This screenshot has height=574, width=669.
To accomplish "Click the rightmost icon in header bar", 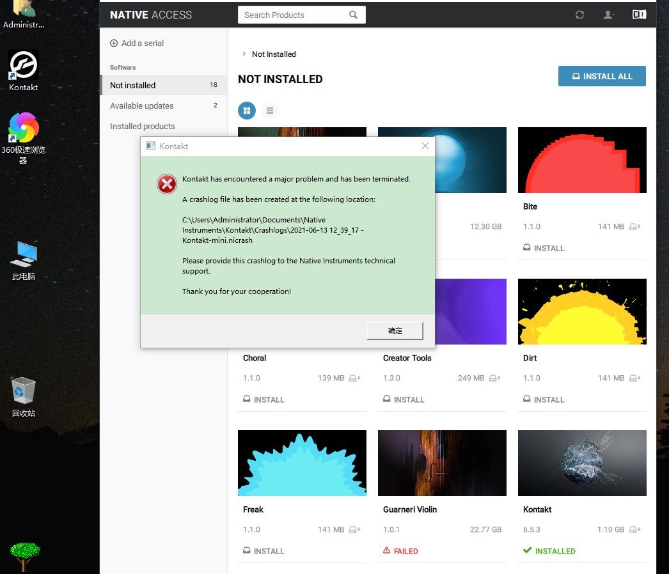I will (639, 15).
